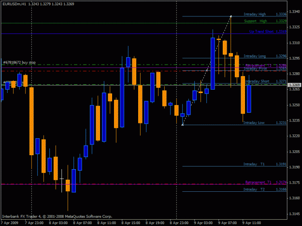Screen dimensions: 302x226
Task: Select the 'Intraday Long 1.3296' label
Action: click(x=265, y=56)
